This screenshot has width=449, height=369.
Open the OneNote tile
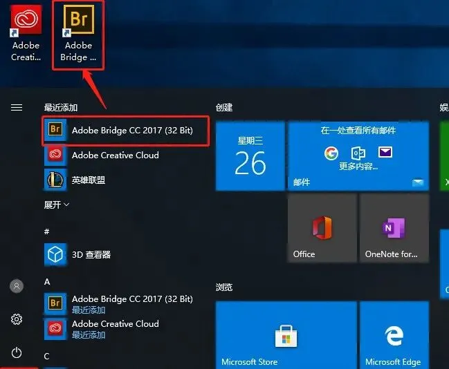394,228
